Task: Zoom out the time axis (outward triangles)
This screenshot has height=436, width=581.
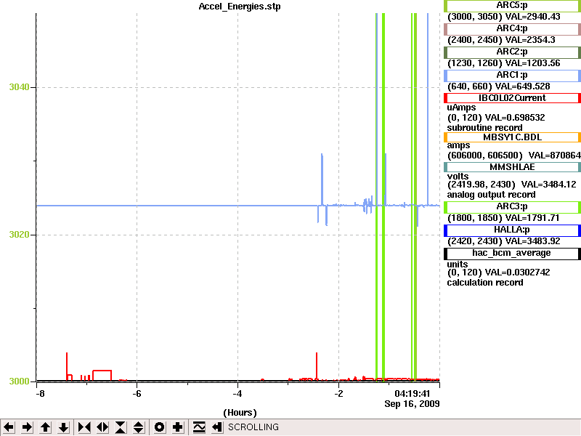Action: tap(102, 427)
